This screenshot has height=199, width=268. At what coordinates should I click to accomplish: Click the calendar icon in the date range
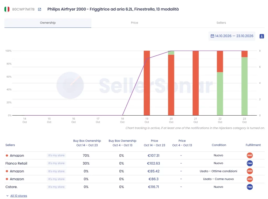coord(212,36)
